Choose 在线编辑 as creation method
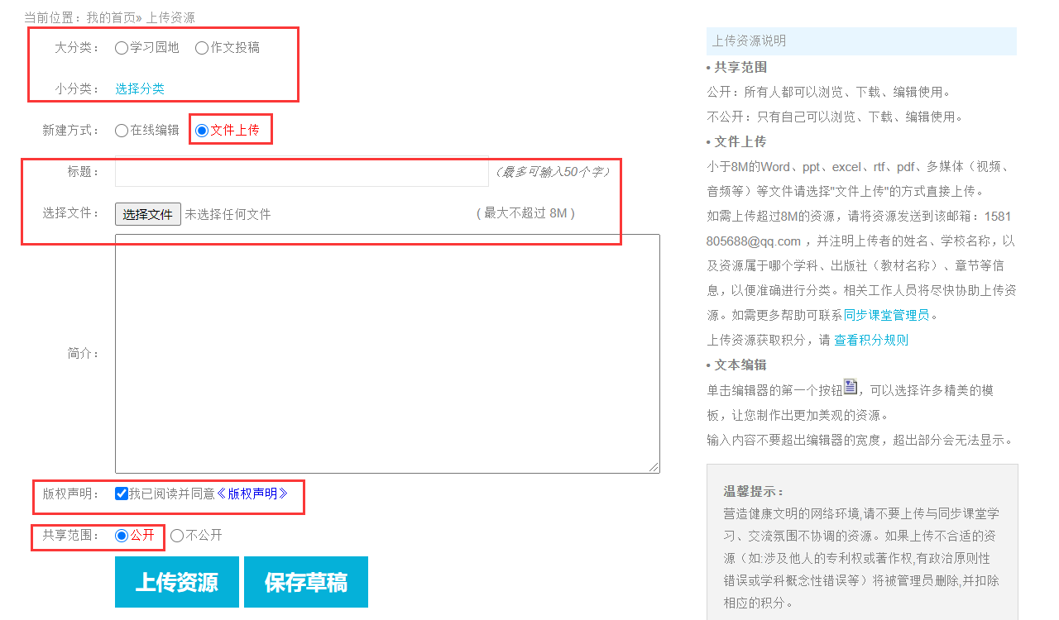 click(122, 131)
